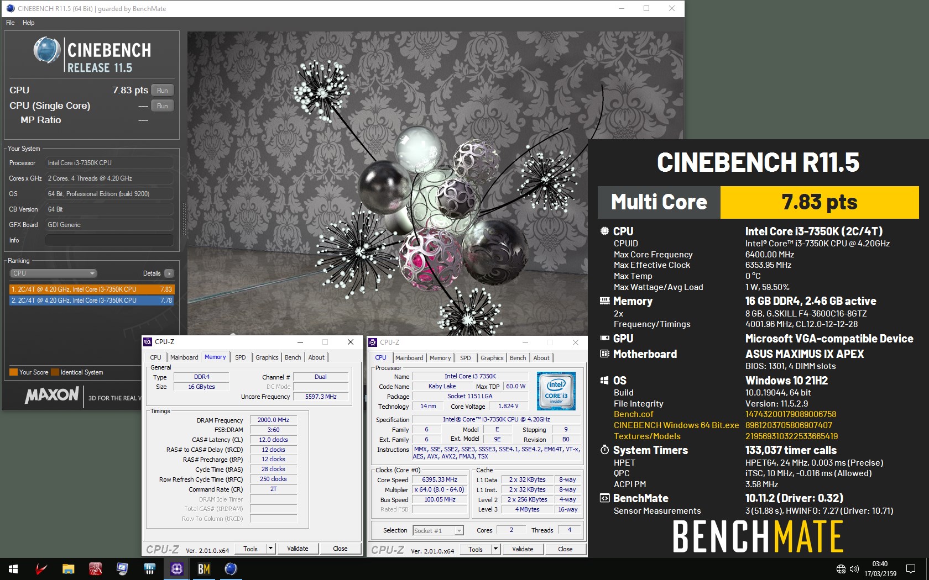Screen dimensions: 929x580
Task: Click the OS Windows icon in BenchMate panel
Action: point(605,380)
